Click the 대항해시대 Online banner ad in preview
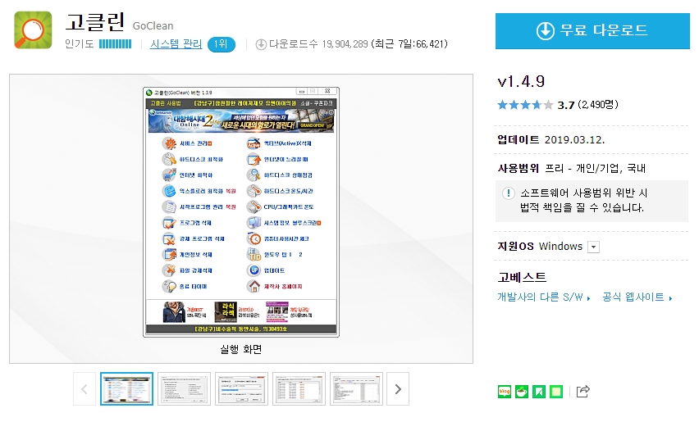699x422 pixels. coord(241,120)
